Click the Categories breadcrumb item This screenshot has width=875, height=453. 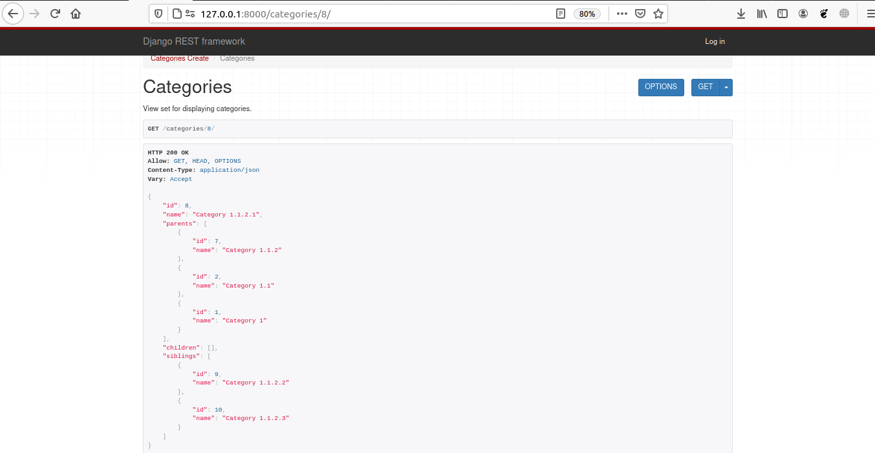pyautogui.click(x=237, y=58)
